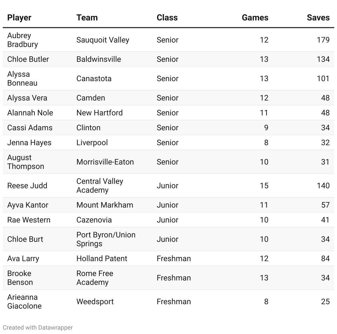Select the Port Byron/Union Springs cell
337x334 pixels.
pyautogui.click(x=106, y=239)
